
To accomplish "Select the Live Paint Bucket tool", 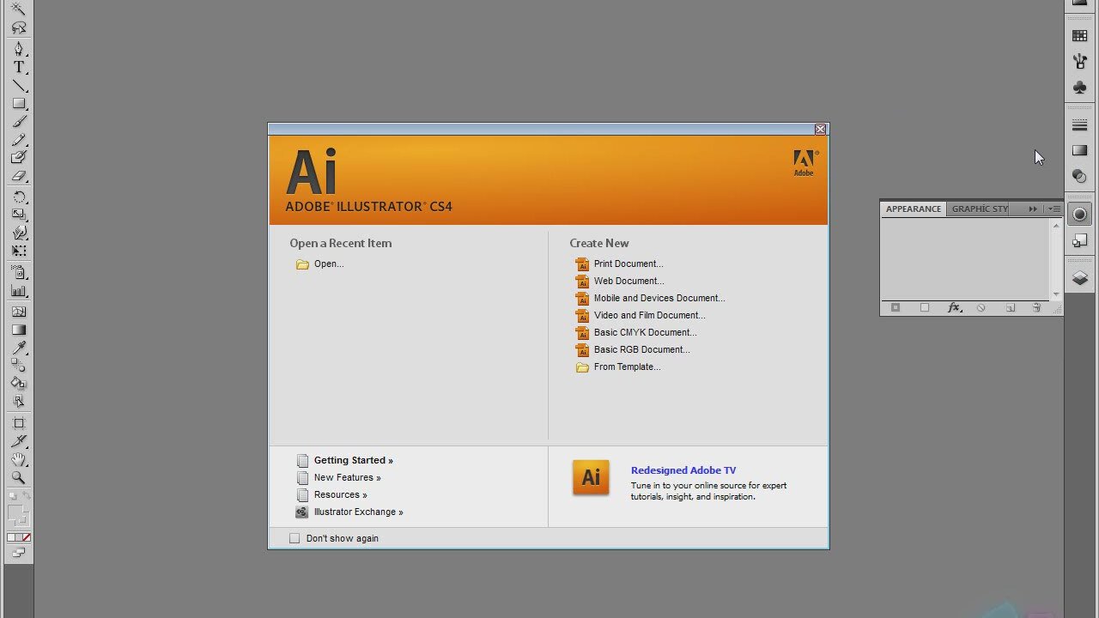I will click(18, 384).
